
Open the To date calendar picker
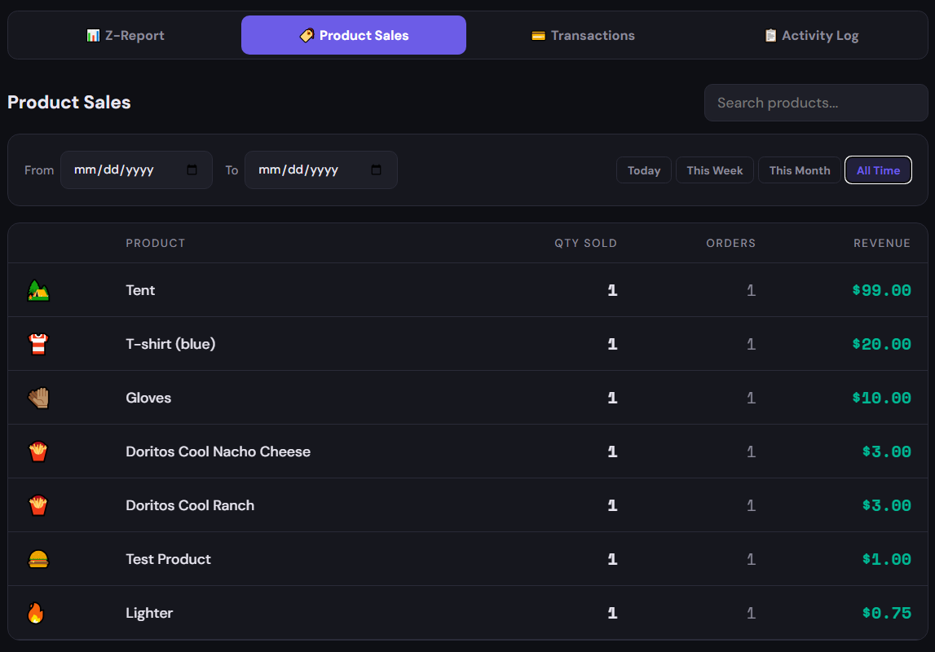[377, 170]
